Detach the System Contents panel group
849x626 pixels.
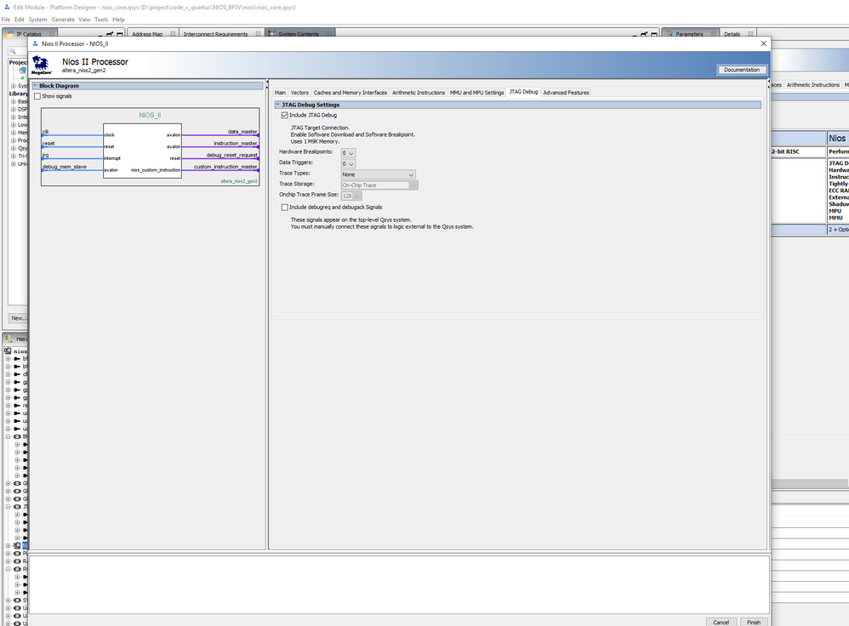click(x=644, y=34)
